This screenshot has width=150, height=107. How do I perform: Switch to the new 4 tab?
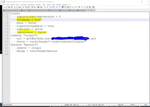pos(24,10)
